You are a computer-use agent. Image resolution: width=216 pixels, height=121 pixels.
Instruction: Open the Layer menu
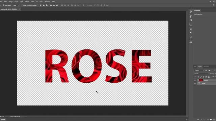(16, 2)
